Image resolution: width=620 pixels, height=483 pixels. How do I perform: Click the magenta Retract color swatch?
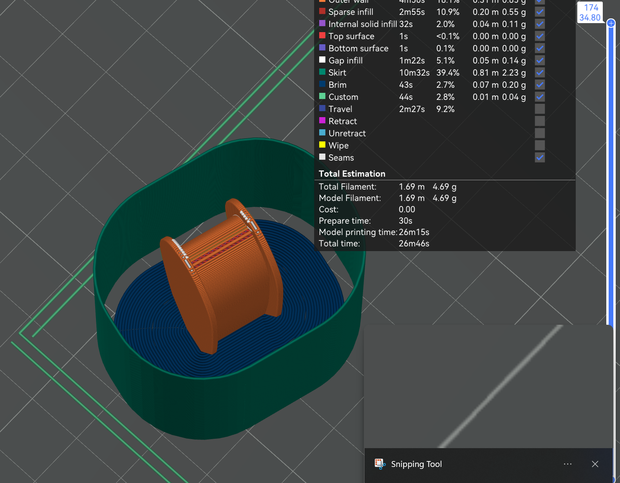(322, 121)
